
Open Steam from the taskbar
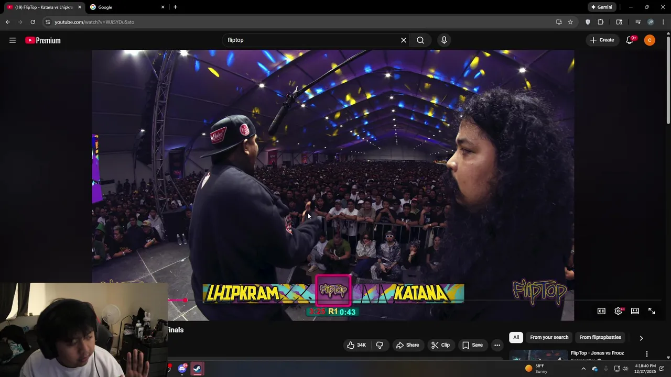(x=197, y=369)
